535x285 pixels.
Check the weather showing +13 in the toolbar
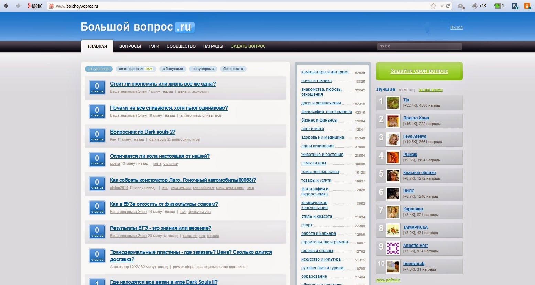[478, 6]
